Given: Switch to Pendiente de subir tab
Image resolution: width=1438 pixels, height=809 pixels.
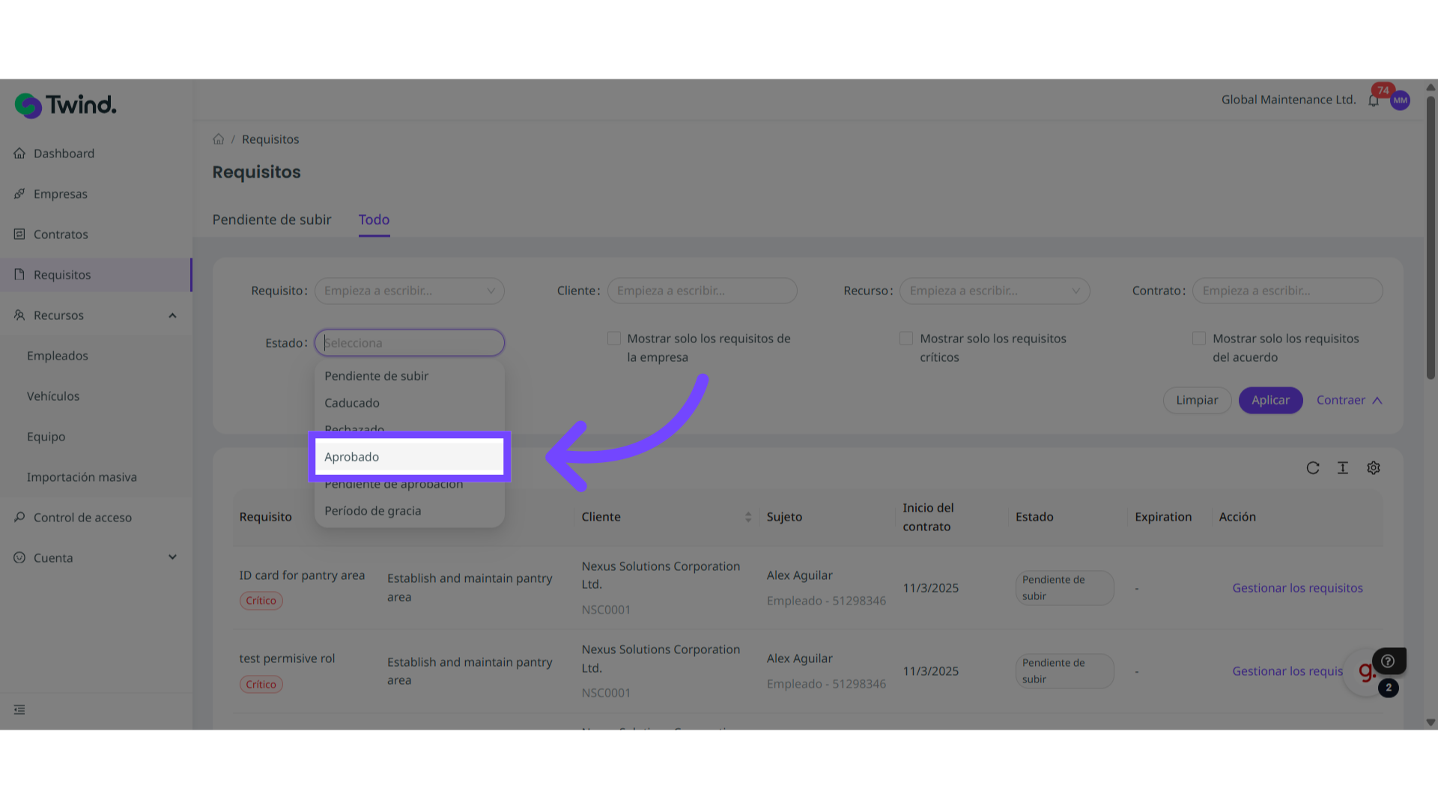Looking at the screenshot, I should [x=271, y=219].
